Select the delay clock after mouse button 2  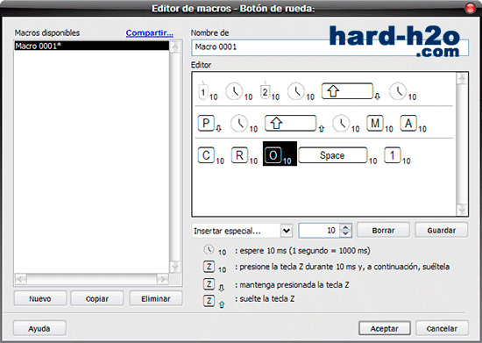296,91
